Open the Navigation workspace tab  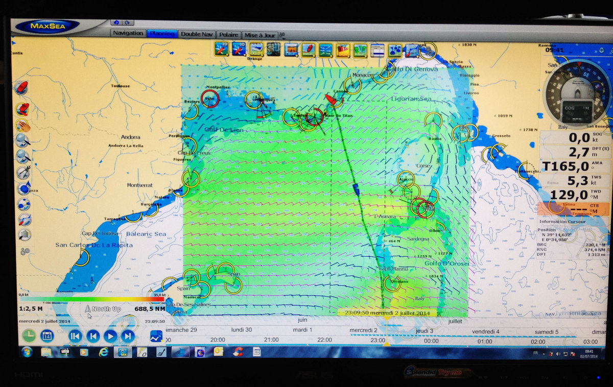[x=128, y=33]
